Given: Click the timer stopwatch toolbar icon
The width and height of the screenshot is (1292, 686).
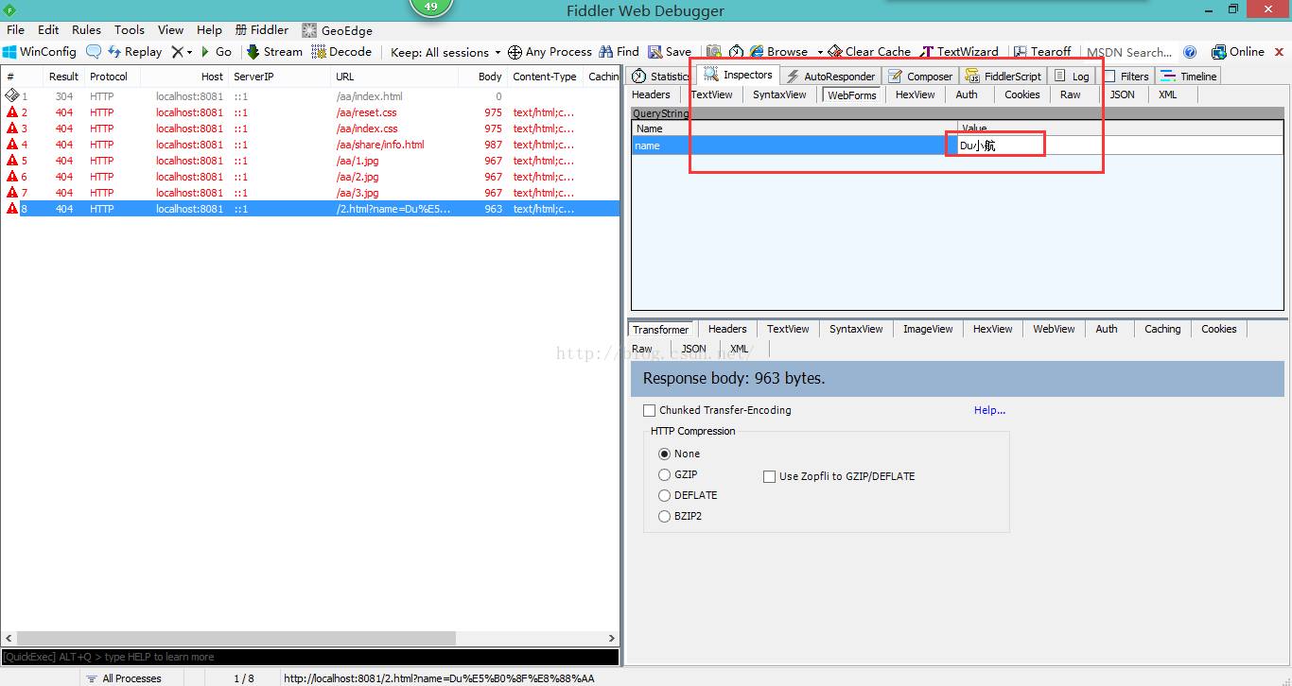Looking at the screenshot, I should (735, 52).
